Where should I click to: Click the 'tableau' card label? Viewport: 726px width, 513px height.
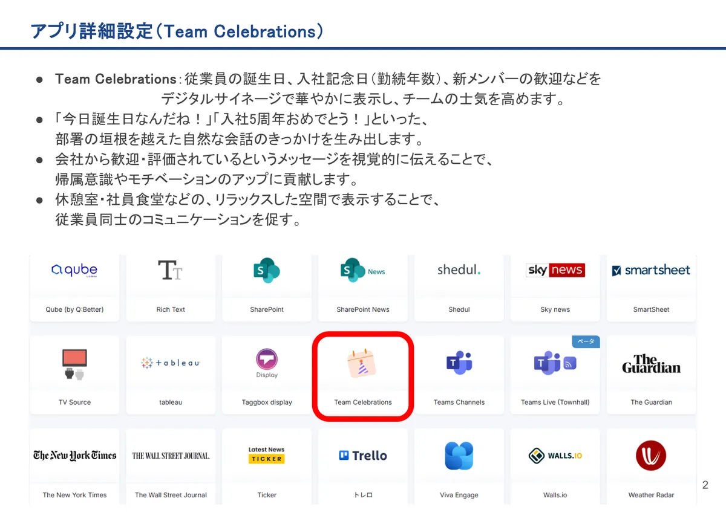[171, 402]
